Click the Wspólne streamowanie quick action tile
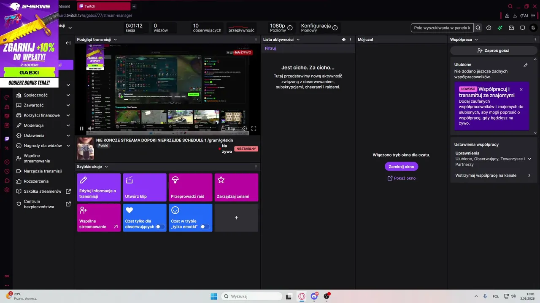Screen dimensions: 540x303 [99, 218]
